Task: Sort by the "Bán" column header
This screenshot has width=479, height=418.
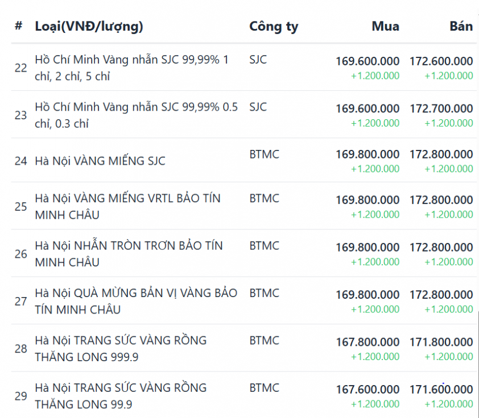Action: click(x=461, y=26)
